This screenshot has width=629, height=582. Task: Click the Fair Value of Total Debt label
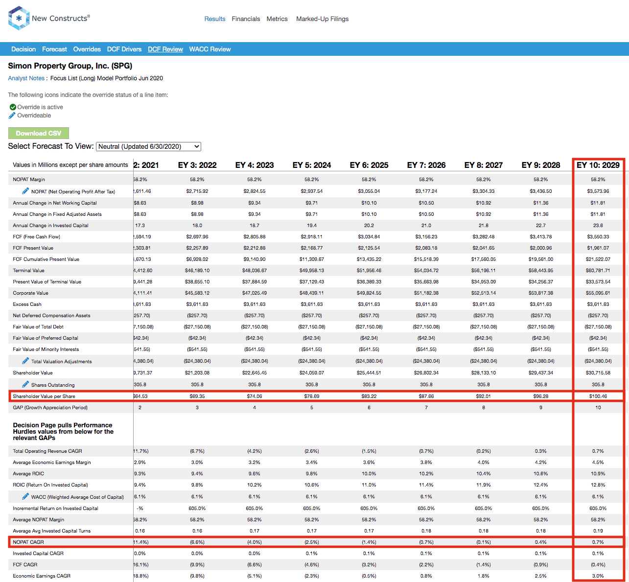(38, 327)
